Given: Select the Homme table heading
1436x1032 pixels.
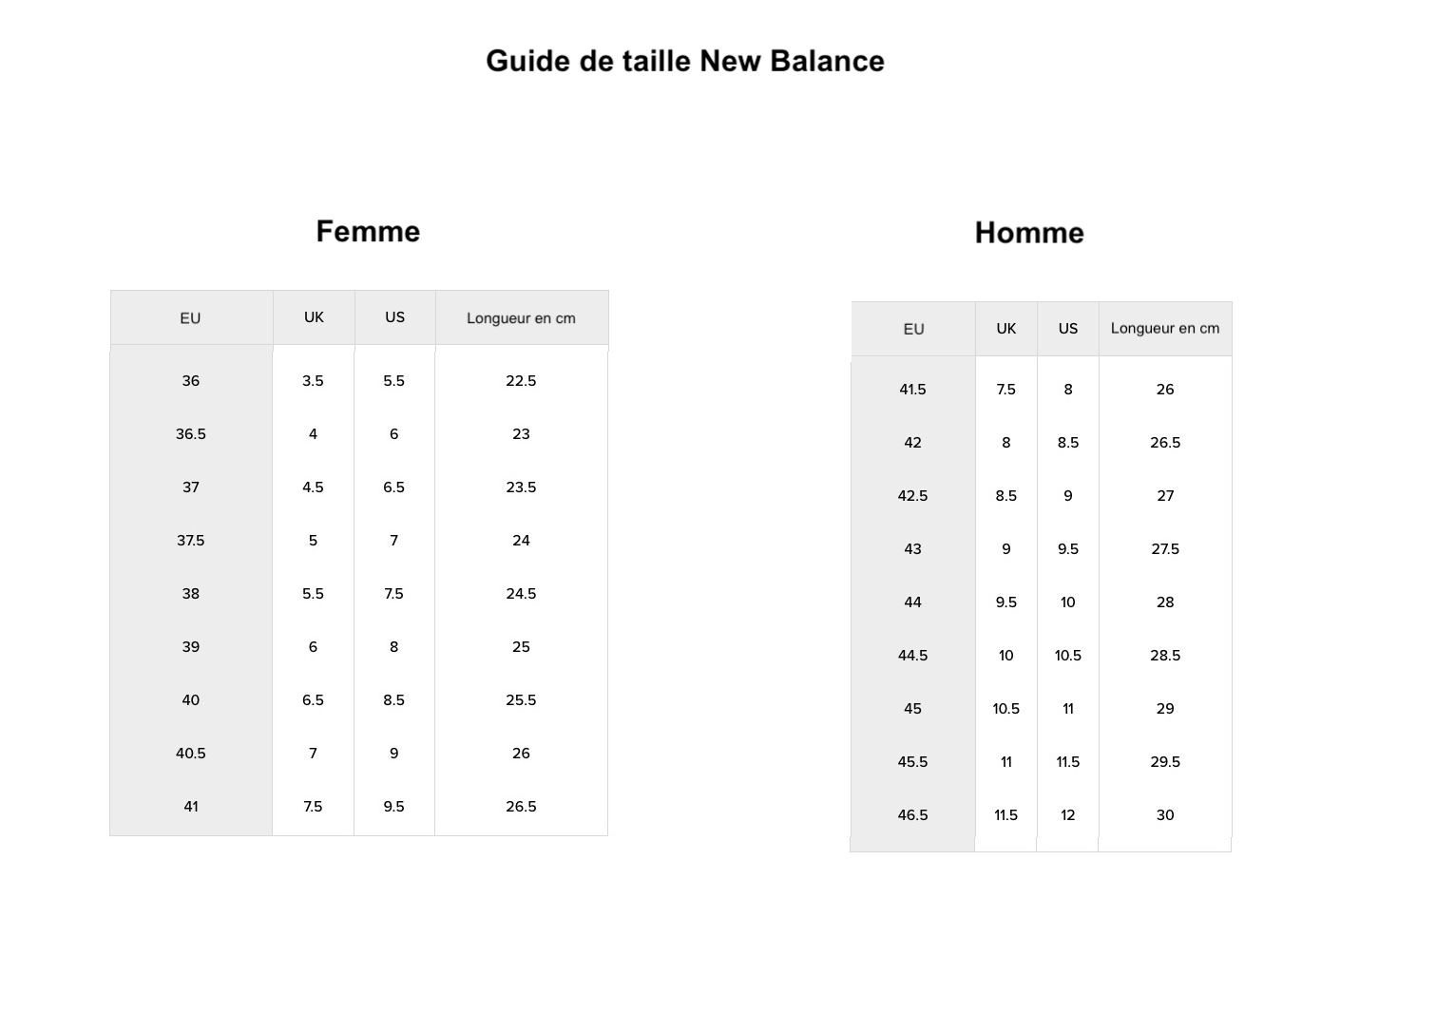Looking at the screenshot, I should point(1029,233).
